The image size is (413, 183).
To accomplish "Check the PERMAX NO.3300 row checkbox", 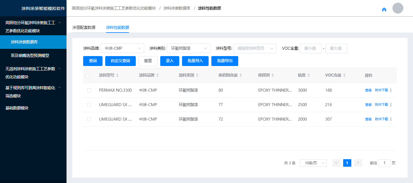I will pyautogui.click(x=89, y=90).
